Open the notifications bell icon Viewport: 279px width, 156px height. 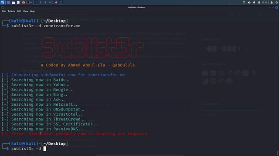coord(254,3)
